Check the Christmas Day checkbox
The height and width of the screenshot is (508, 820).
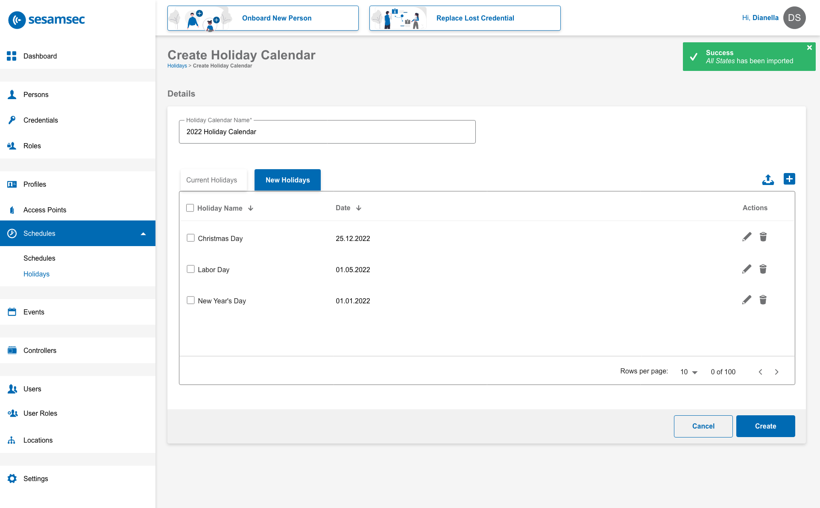(x=190, y=238)
